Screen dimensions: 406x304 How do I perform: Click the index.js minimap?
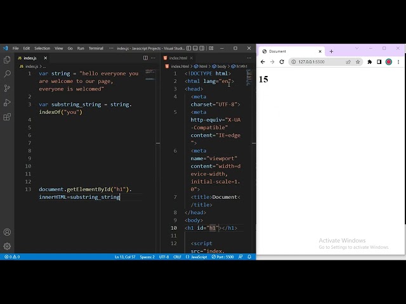coord(150,75)
